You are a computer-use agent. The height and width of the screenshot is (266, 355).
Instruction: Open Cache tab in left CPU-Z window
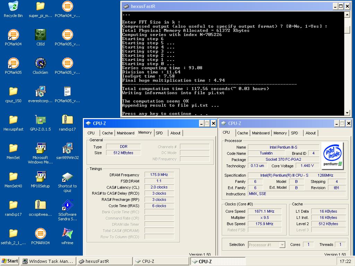tap(107, 133)
